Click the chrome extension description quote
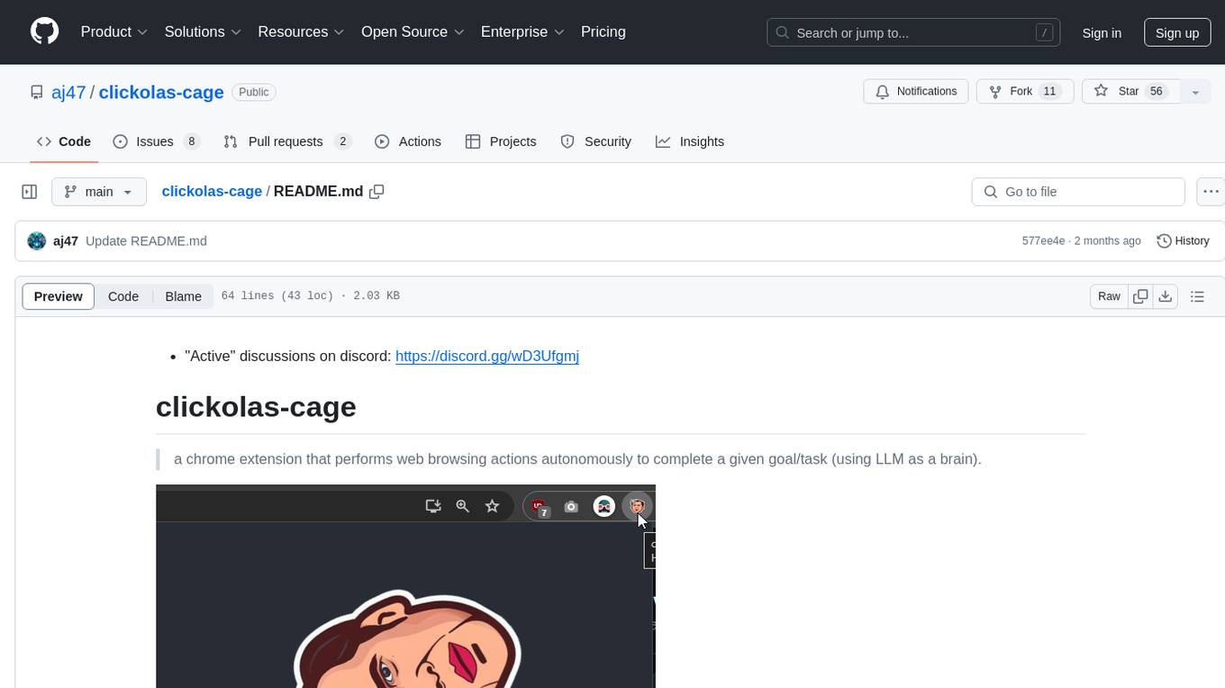Viewport: 1225px width, 688px height. (x=577, y=459)
